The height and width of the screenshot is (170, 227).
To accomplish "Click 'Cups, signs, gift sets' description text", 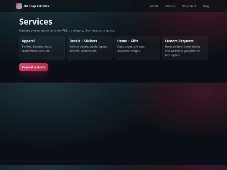I will (131, 49).
